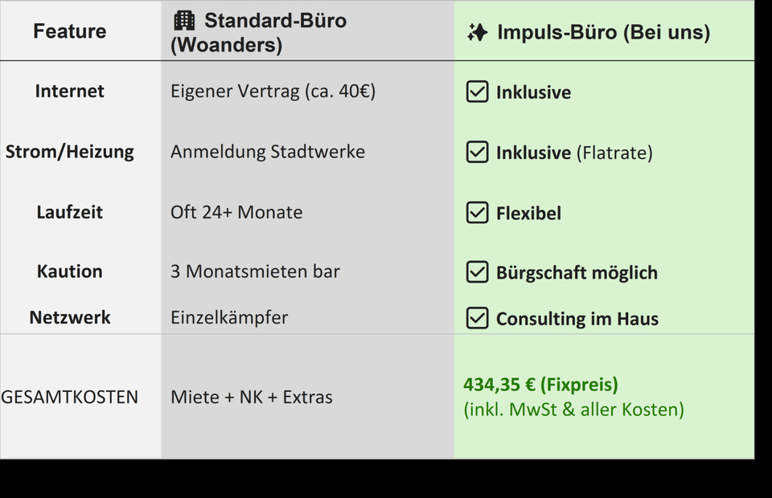Toggle the Consulting im Haus checkbox
This screenshot has width=772, height=498.
tap(478, 318)
